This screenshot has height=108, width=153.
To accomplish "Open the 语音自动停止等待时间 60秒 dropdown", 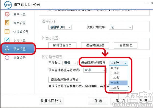I will point(95,70).
